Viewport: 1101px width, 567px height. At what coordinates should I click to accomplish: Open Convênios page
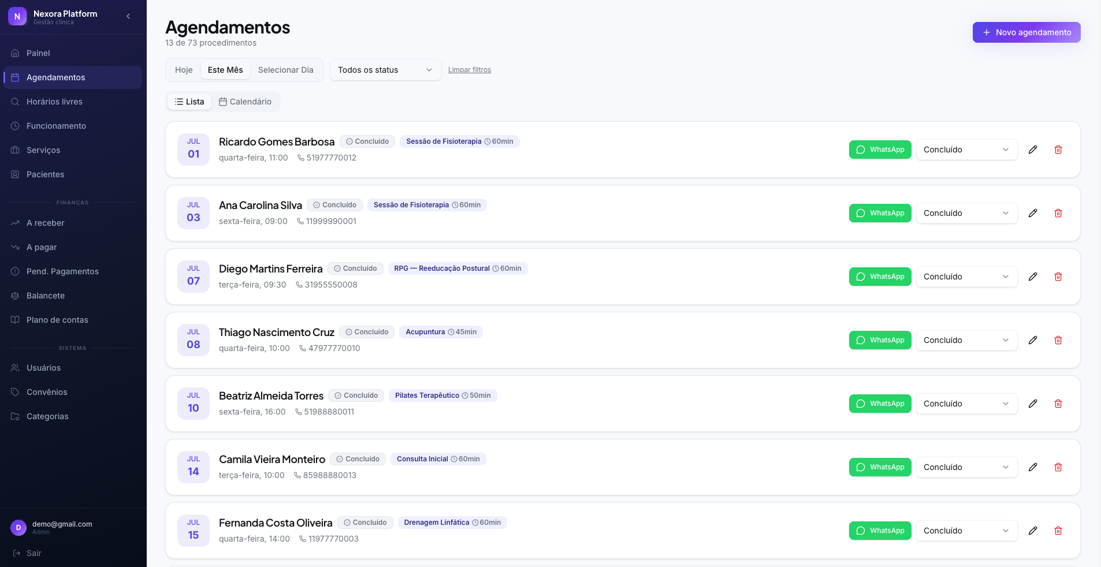point(73,392)
